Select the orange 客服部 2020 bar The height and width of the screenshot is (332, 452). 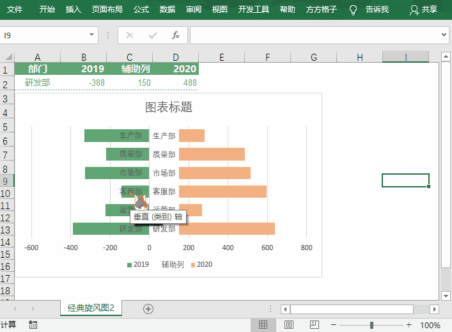click(x=222, y=191)
